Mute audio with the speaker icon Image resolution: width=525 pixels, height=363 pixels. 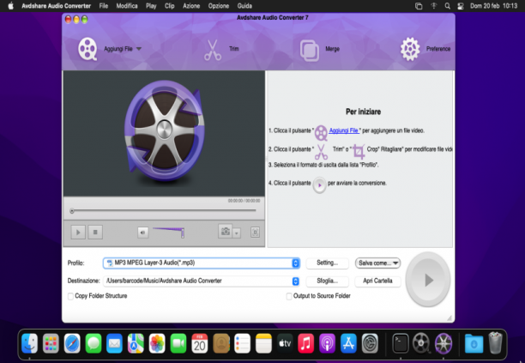(142, 233)
